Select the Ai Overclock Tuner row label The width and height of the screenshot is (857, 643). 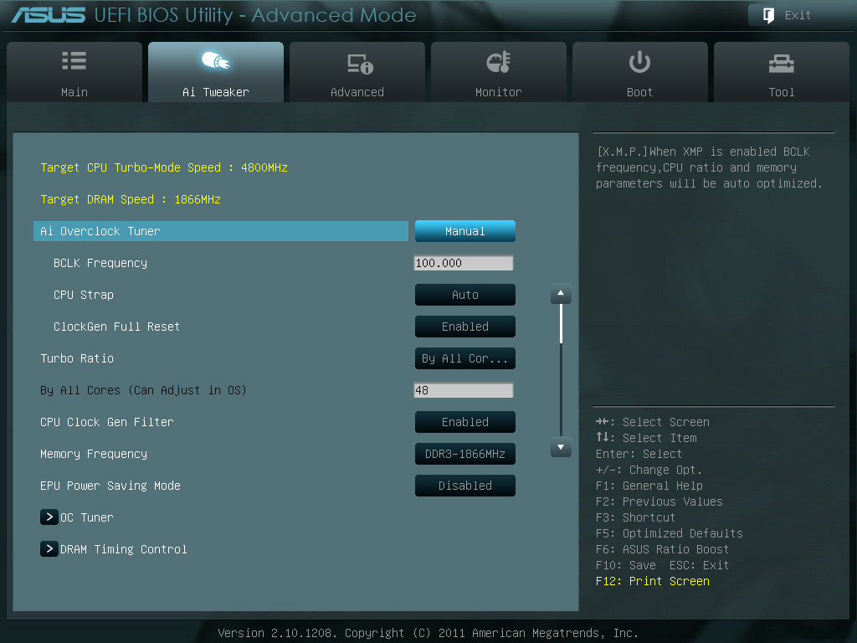pyautogui.click(x=100, y=231)
